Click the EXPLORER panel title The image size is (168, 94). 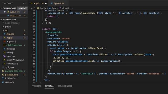click(7, 3)
